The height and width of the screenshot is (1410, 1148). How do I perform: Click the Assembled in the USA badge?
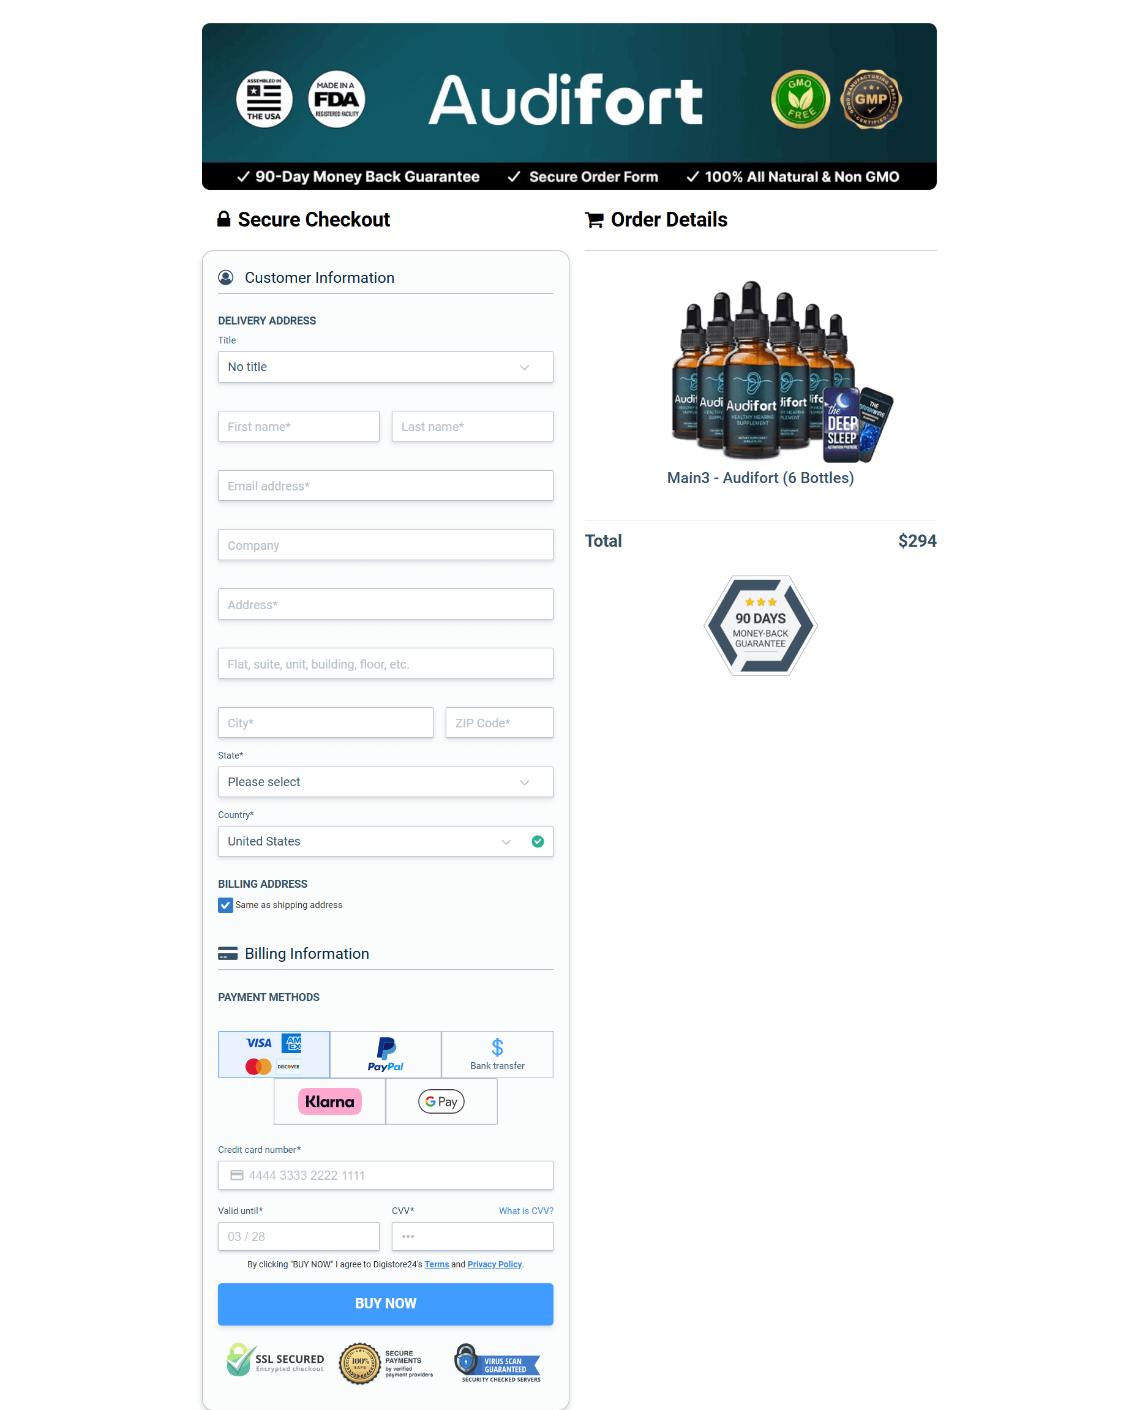point(264,99)
